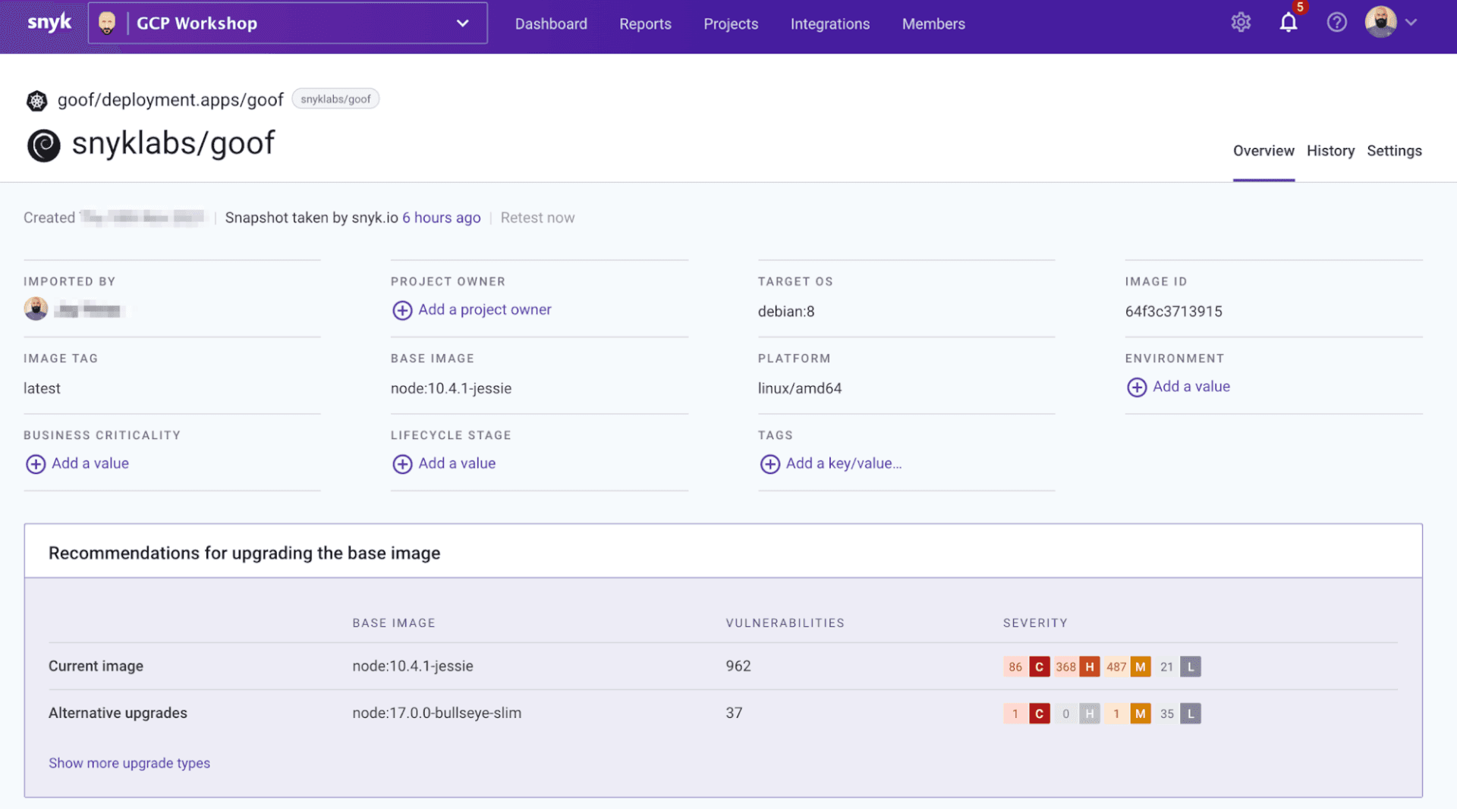
Task: Open the '6 hours ago' snapshot link
Action: tap(441, 218)
